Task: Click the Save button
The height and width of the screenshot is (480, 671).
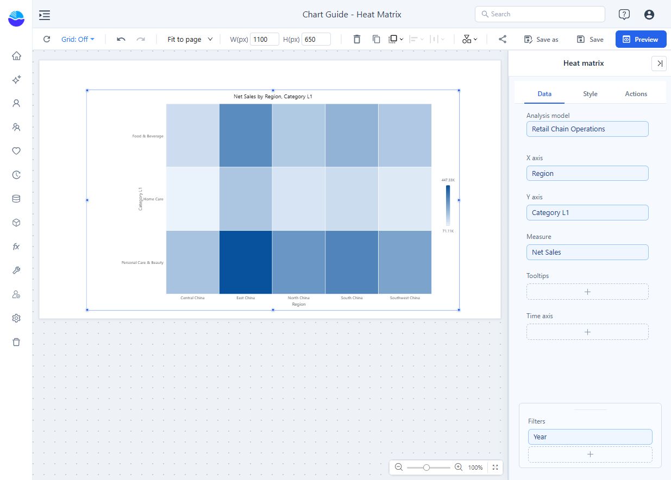Action: click(590, 39)
